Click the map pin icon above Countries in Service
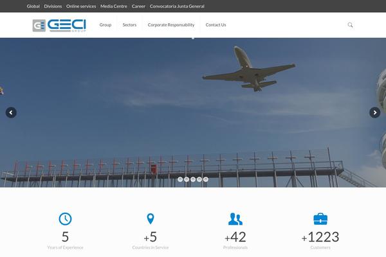This screenshot has width=386, height=257. coord(151,218)
